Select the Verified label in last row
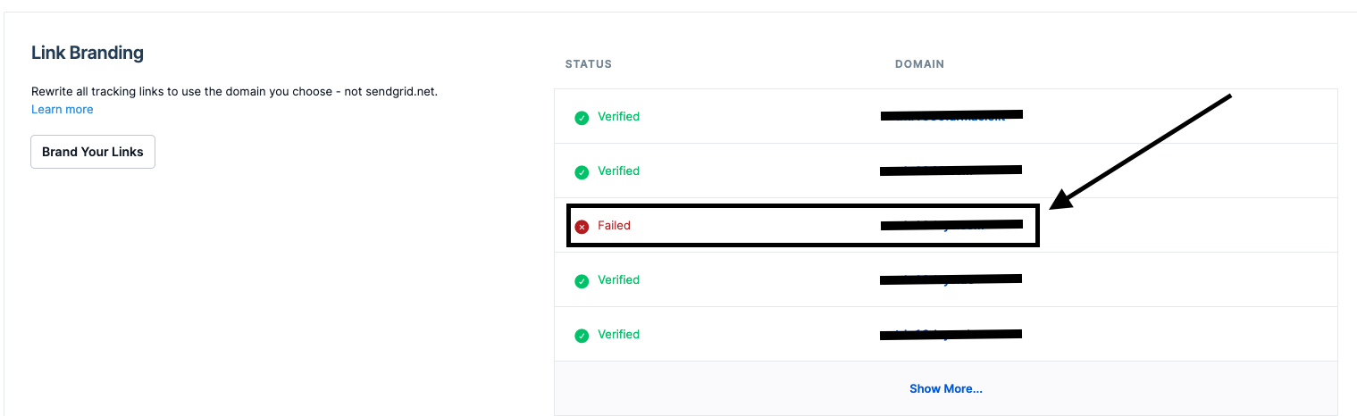 click(x=618, y=334)
